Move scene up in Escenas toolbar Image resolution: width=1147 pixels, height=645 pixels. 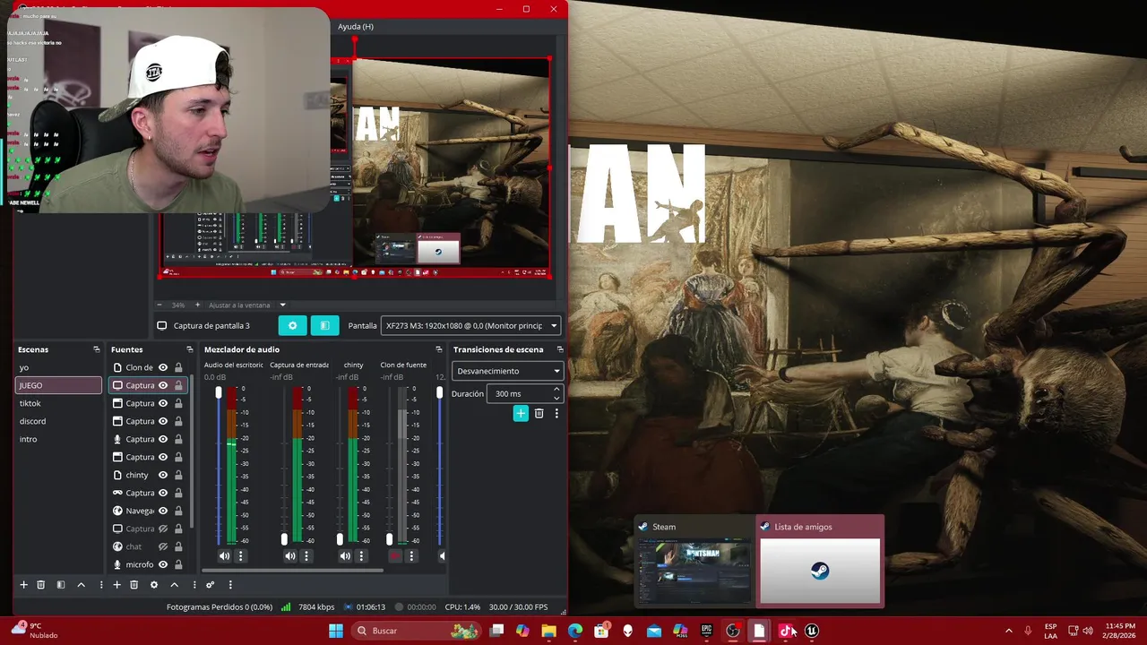(81, 585)
